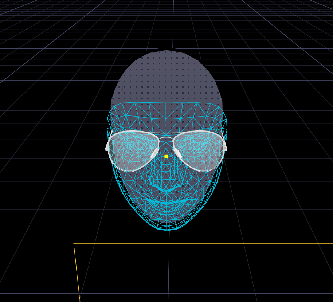
Task: Select the left lens of the aviator glasses
Action: (x=133, y=150)
